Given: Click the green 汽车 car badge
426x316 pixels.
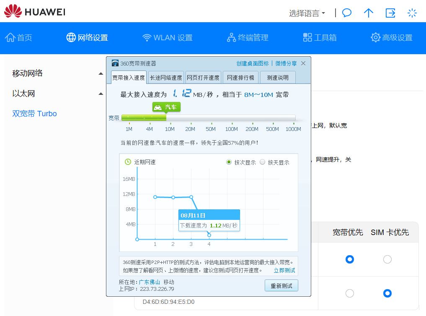Looking at the screenshot, I should 166,107.
